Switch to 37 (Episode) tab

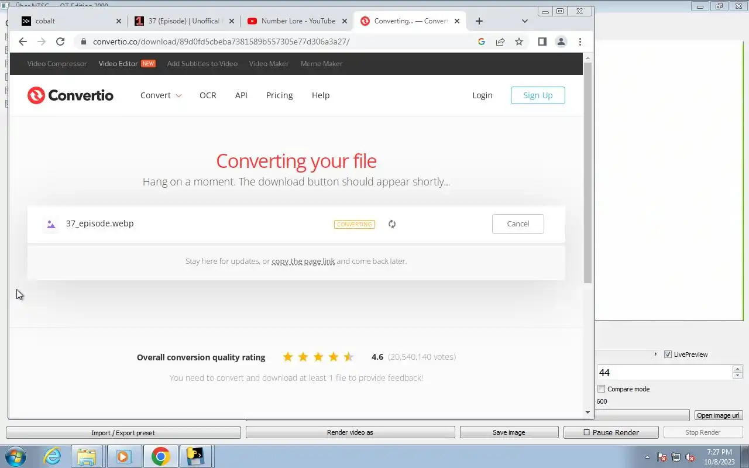pos(183,21)
